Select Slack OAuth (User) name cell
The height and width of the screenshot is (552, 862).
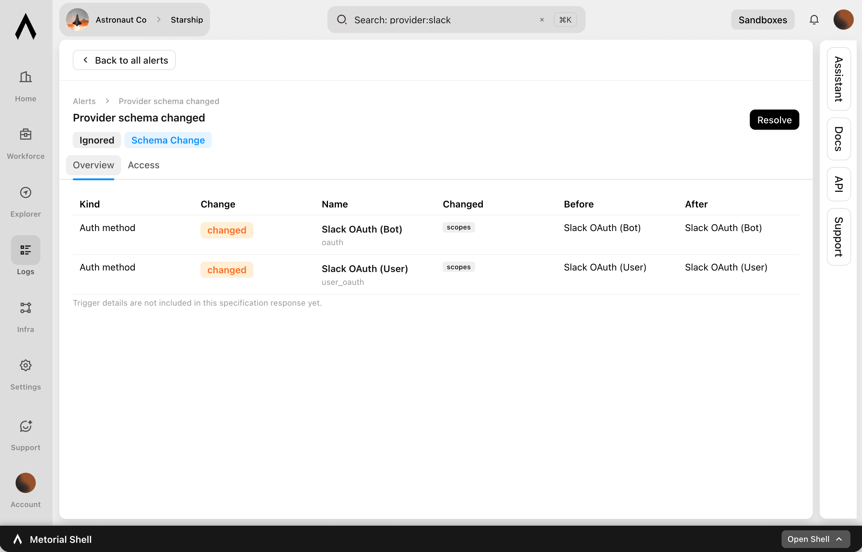tap(365, 268)
